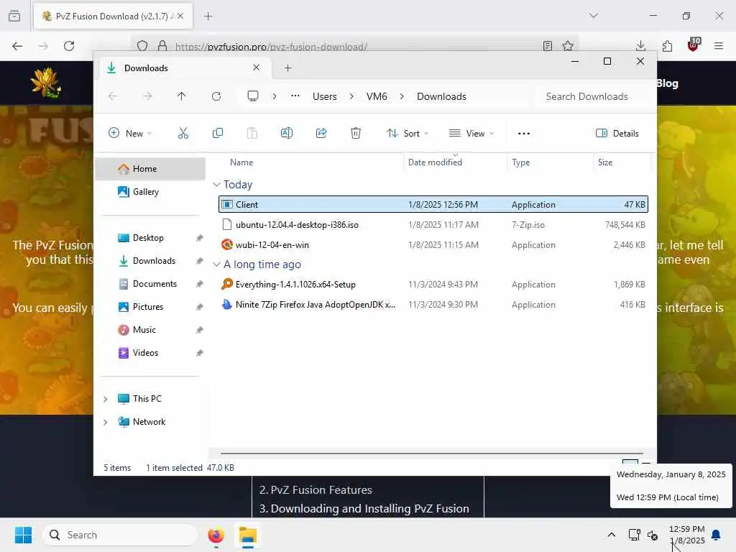Viewport: 736px width, 552px height.
Task: Expand hidden breadcrumb path ellipsis
Action: click(295, 96)
